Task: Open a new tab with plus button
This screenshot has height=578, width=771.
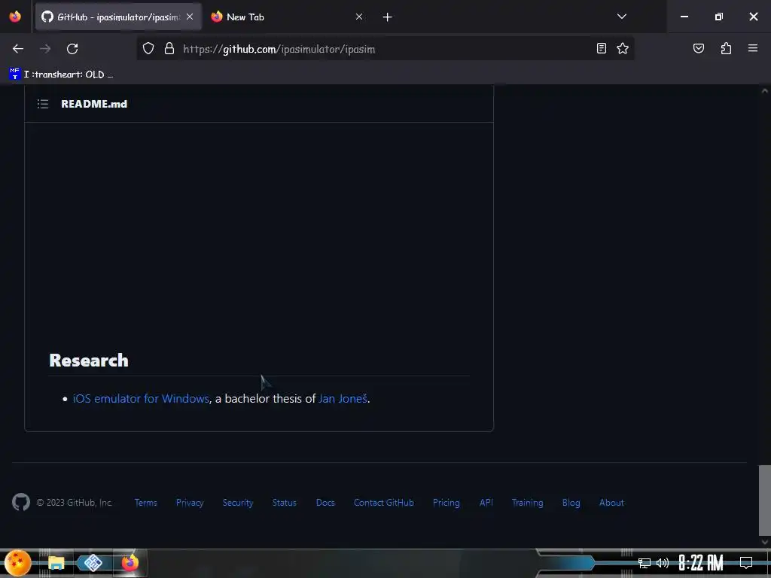Action: click(x=388, y=17)
